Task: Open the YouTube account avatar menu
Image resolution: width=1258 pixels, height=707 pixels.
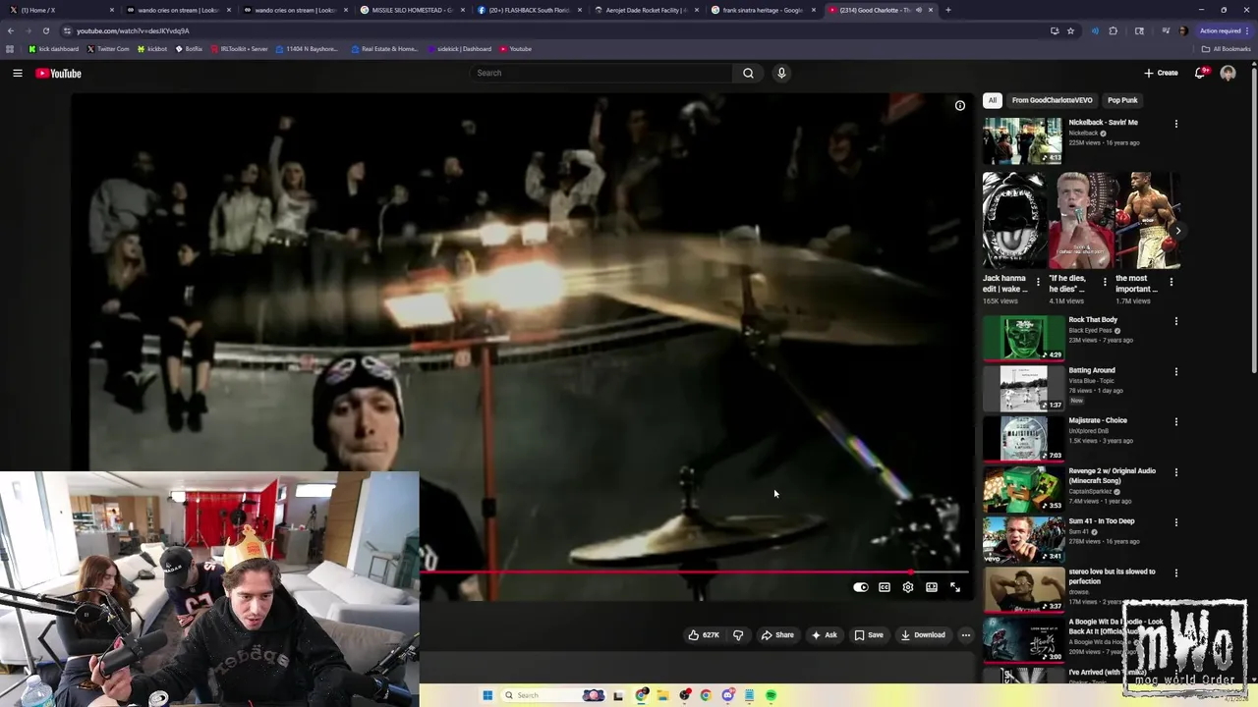Action: tap(1228, 73)
